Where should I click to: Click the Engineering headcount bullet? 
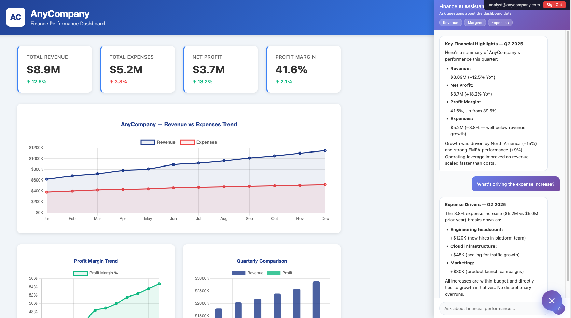[x=477, y=229]
